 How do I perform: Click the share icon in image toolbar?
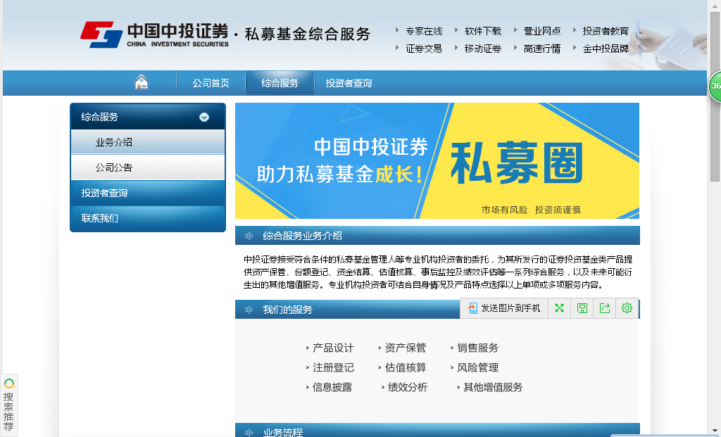point(605,308)
